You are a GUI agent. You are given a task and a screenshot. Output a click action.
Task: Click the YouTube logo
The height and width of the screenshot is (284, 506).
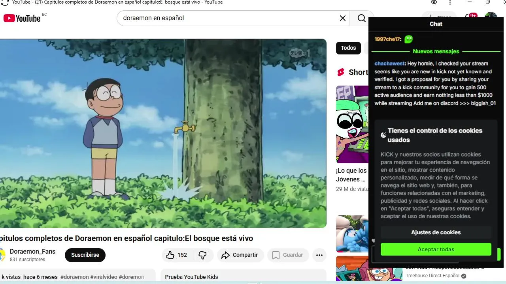point(22,18)
